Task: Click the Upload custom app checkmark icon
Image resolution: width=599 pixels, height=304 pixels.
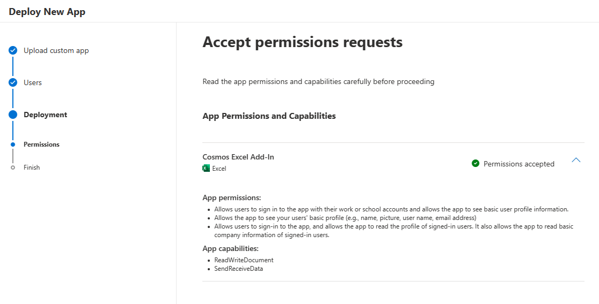Action: 13,50
